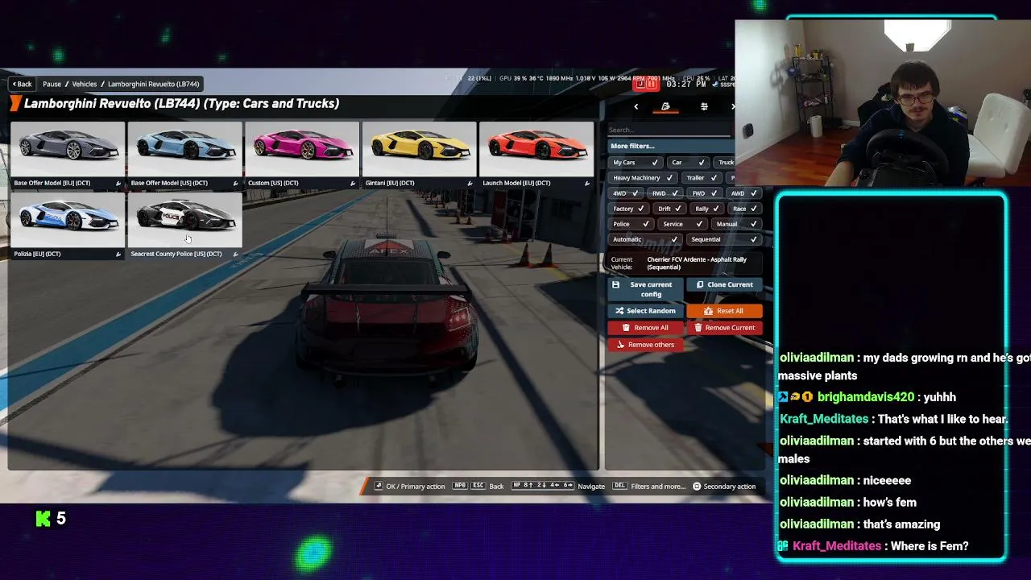Viewport: 1031px width, 580px height.
Task: Uncheck the RWD drivetrain filter
Action: 666,193
